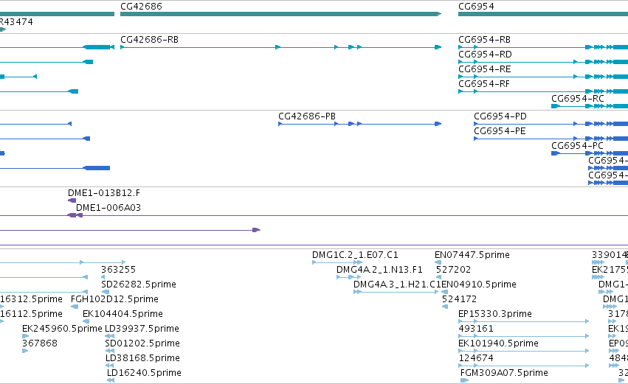Click the DMG4A.3_1.H21.C1 EST label

click(x=397, y=284)
